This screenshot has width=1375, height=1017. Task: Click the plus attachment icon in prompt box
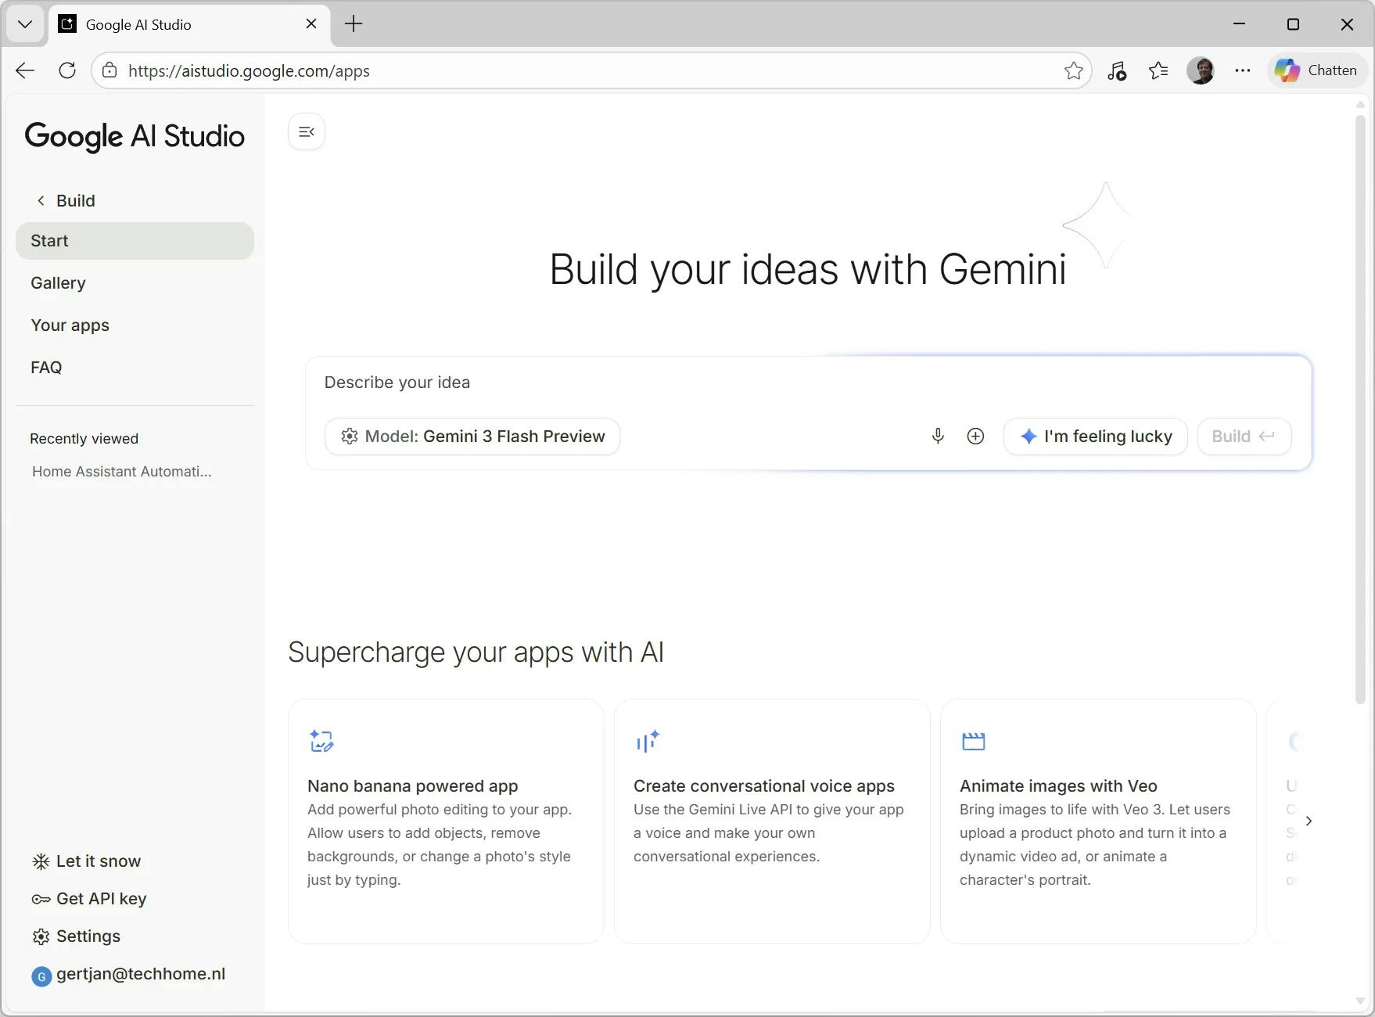975,437
